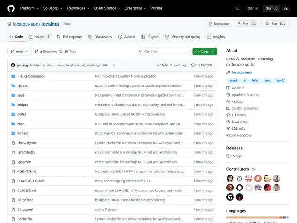Click the agent topic tag
The width and height of the screenshot is (297, 223).
(233, 80)
